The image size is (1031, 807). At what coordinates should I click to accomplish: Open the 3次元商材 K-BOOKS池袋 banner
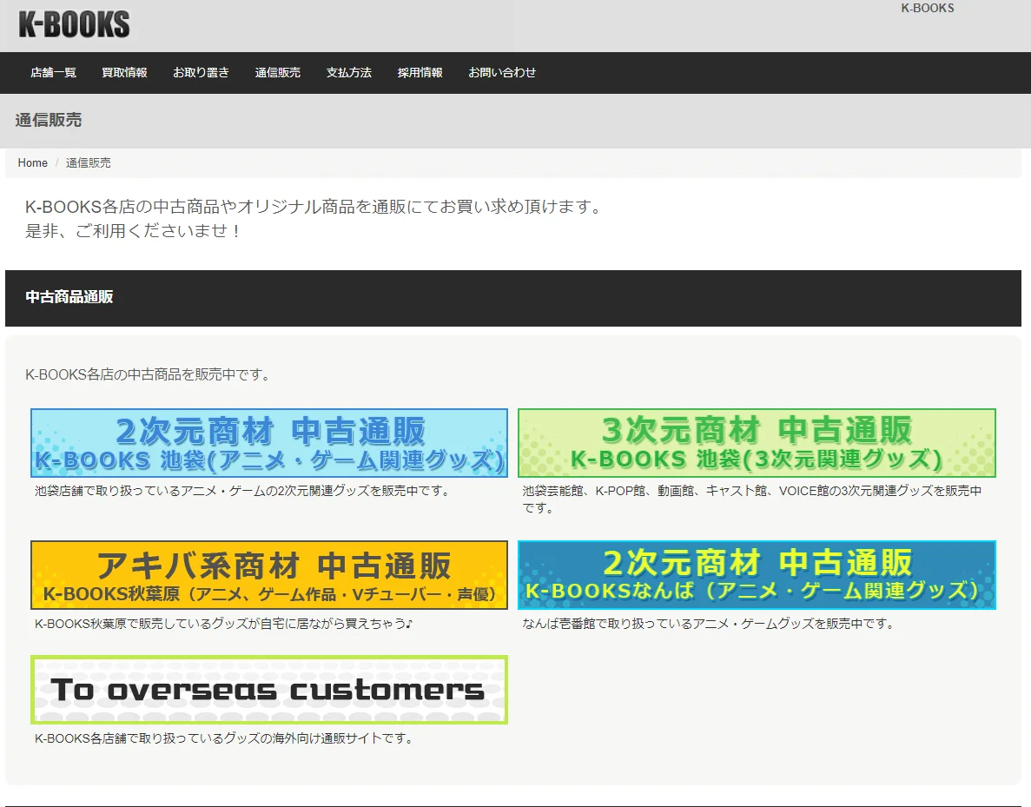click(x=757, y=443)
